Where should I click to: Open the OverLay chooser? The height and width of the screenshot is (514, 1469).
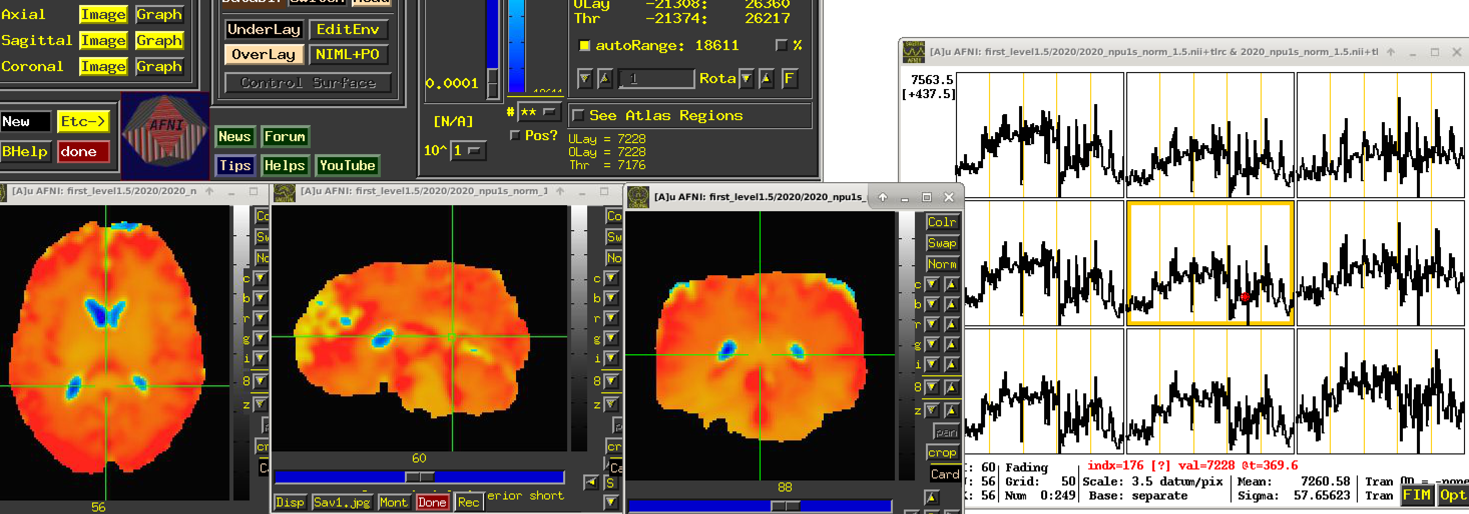tap(264, 55)
